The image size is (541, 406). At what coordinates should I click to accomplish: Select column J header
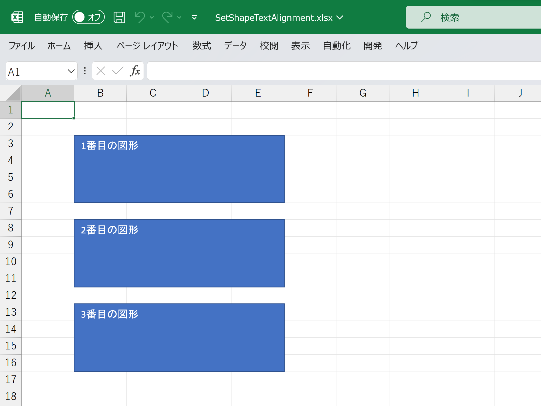click(x=518, y=93)
